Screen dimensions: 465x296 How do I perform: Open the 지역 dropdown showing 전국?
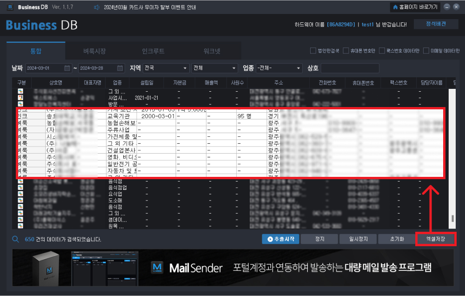coord(166,68)
